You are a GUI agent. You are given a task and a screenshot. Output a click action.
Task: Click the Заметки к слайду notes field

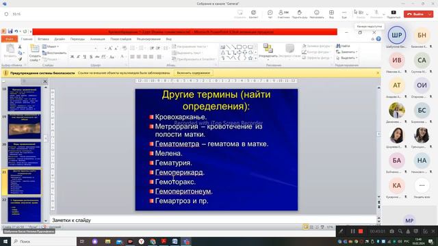click(213, 220)
